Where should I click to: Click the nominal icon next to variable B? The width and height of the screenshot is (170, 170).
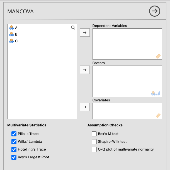point(11,34)
